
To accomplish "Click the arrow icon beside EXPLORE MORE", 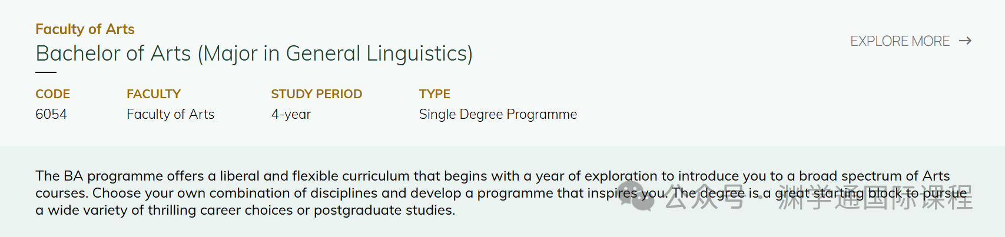I will [965, 41].
